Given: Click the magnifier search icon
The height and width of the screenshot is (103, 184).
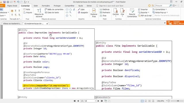Looking at the screenshot, I should (170, 5).
